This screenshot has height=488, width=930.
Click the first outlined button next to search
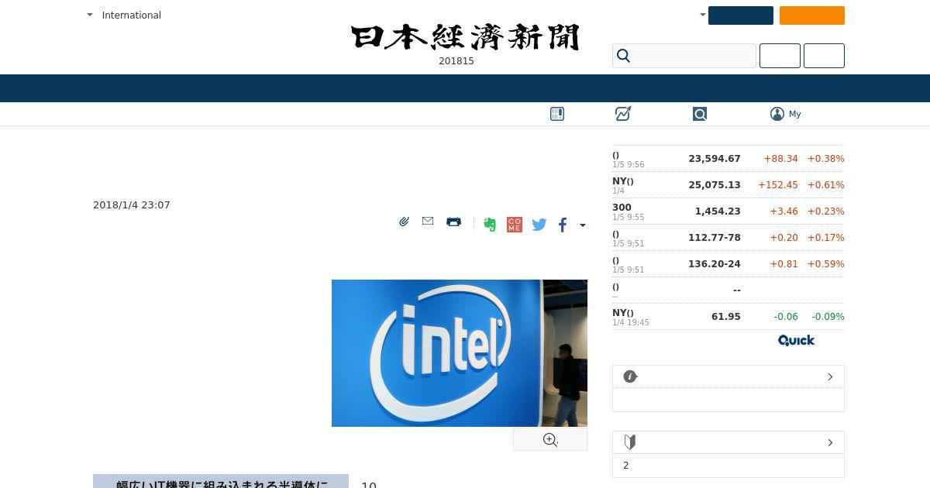[x=780, y=56]
